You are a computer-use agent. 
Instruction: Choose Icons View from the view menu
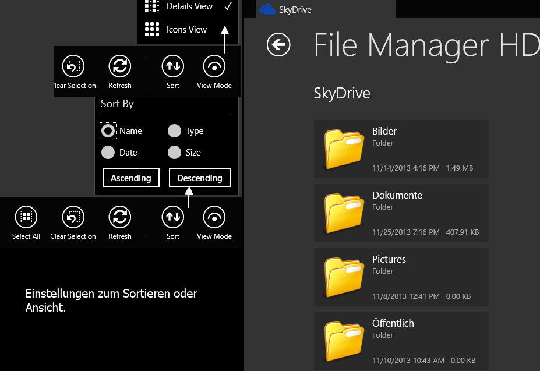click(188, 30)
